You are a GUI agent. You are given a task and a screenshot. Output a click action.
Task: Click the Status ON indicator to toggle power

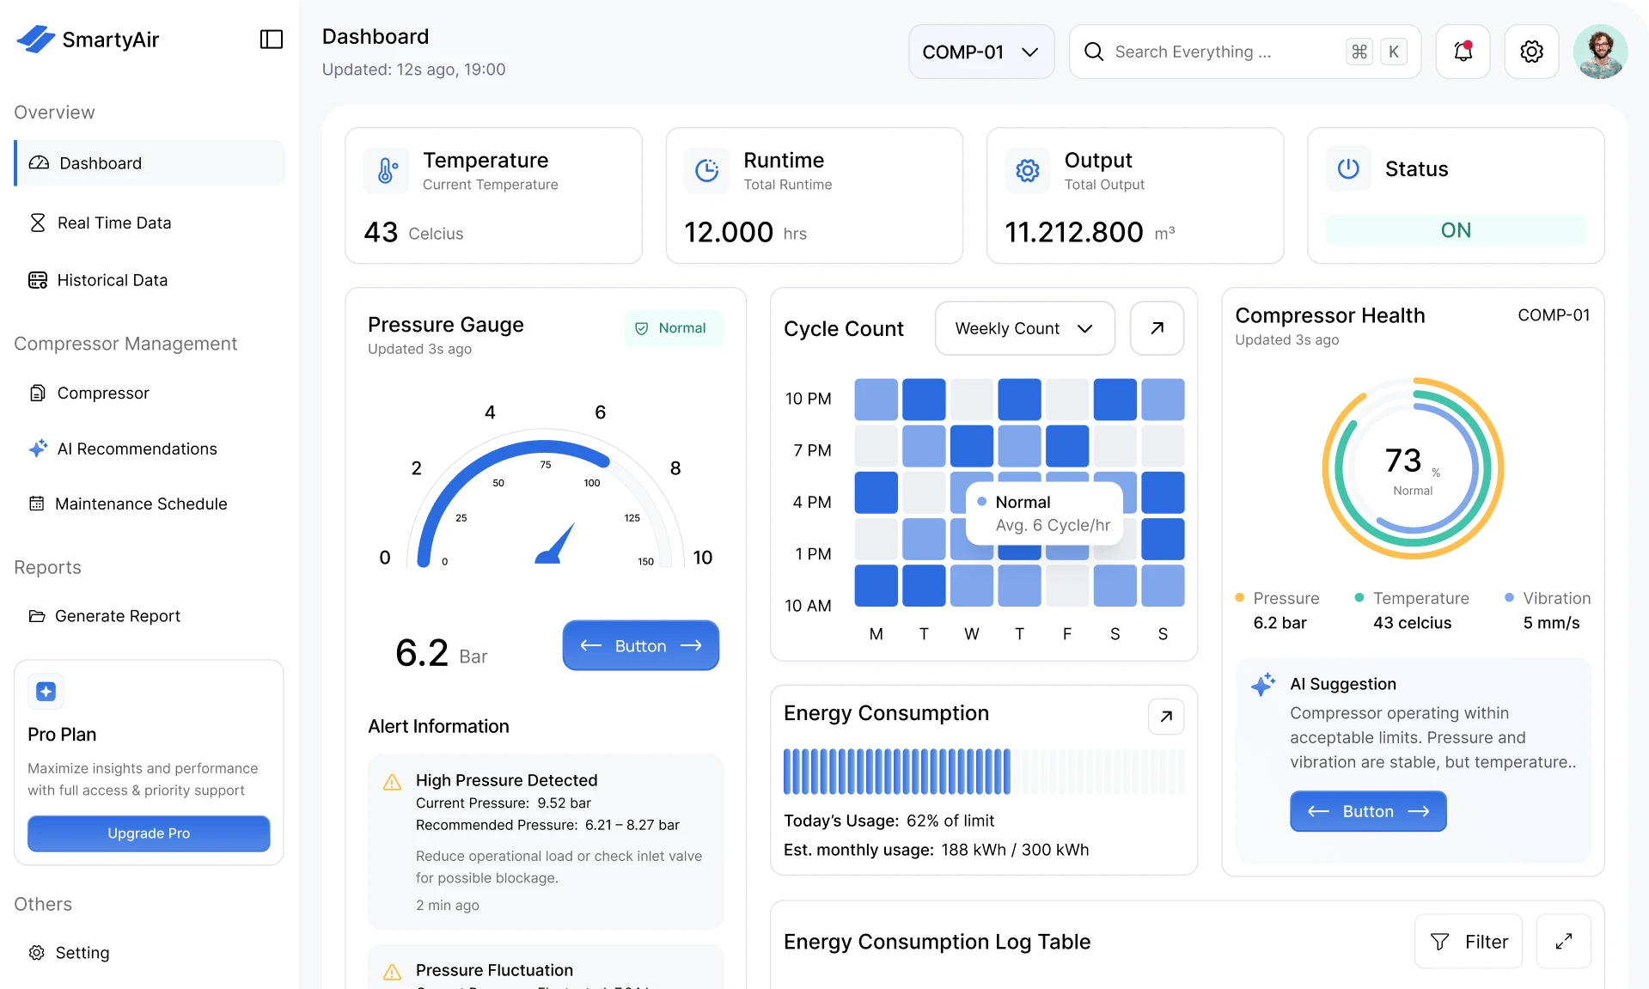[x=1455, y=229]
